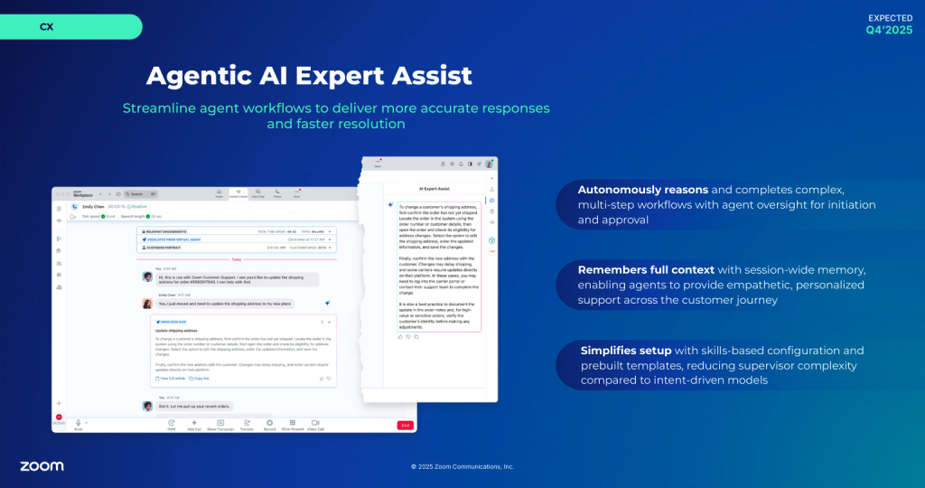Collapse the Relevant Engagements row

[x=330, y=231]
